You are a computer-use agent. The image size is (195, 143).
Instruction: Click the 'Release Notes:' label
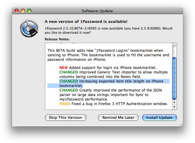(57, 39)
